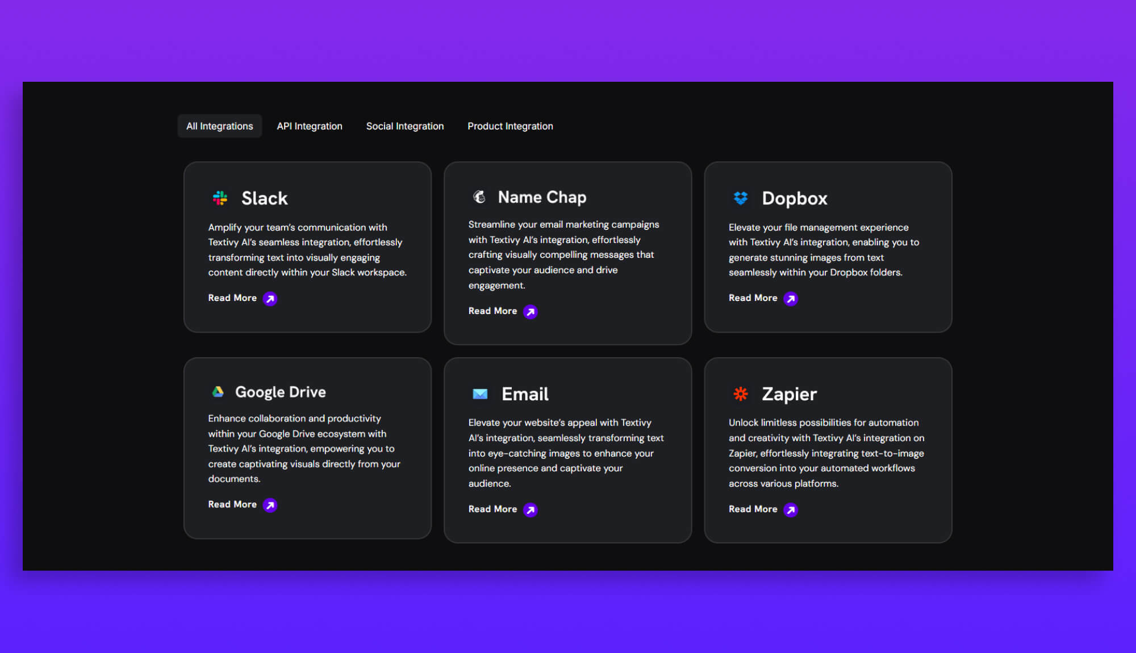Click the Slack logo icon
The width and height of the screenshot is (1136, 653).
tap(220, 198)
